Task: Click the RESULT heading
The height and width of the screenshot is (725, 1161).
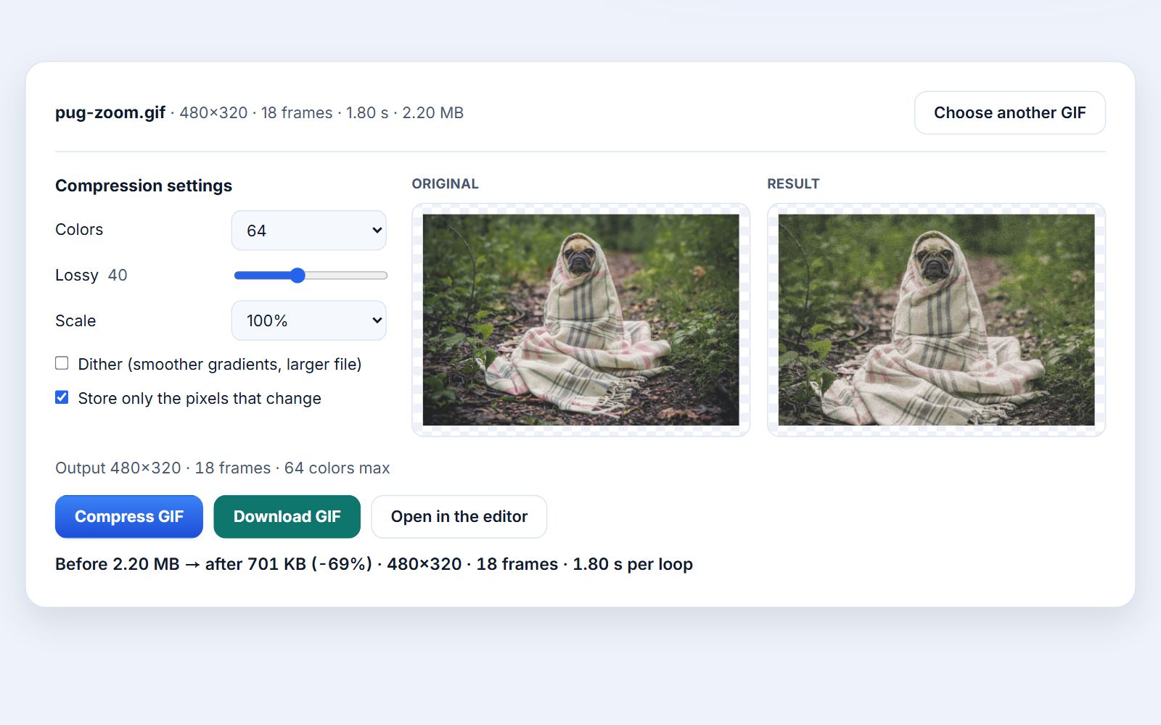Action: point(793,184)
